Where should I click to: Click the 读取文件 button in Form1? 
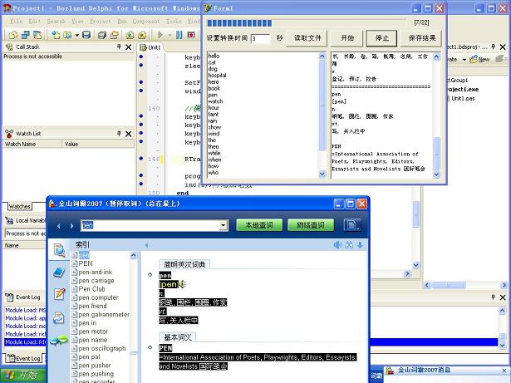(307, 38)
